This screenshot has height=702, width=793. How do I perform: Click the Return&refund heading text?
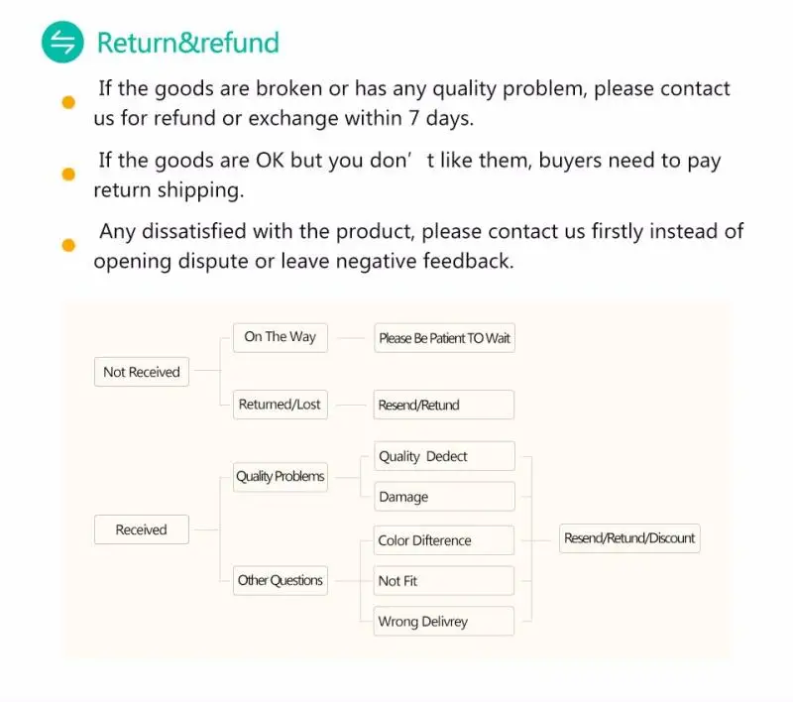[187, 43]
